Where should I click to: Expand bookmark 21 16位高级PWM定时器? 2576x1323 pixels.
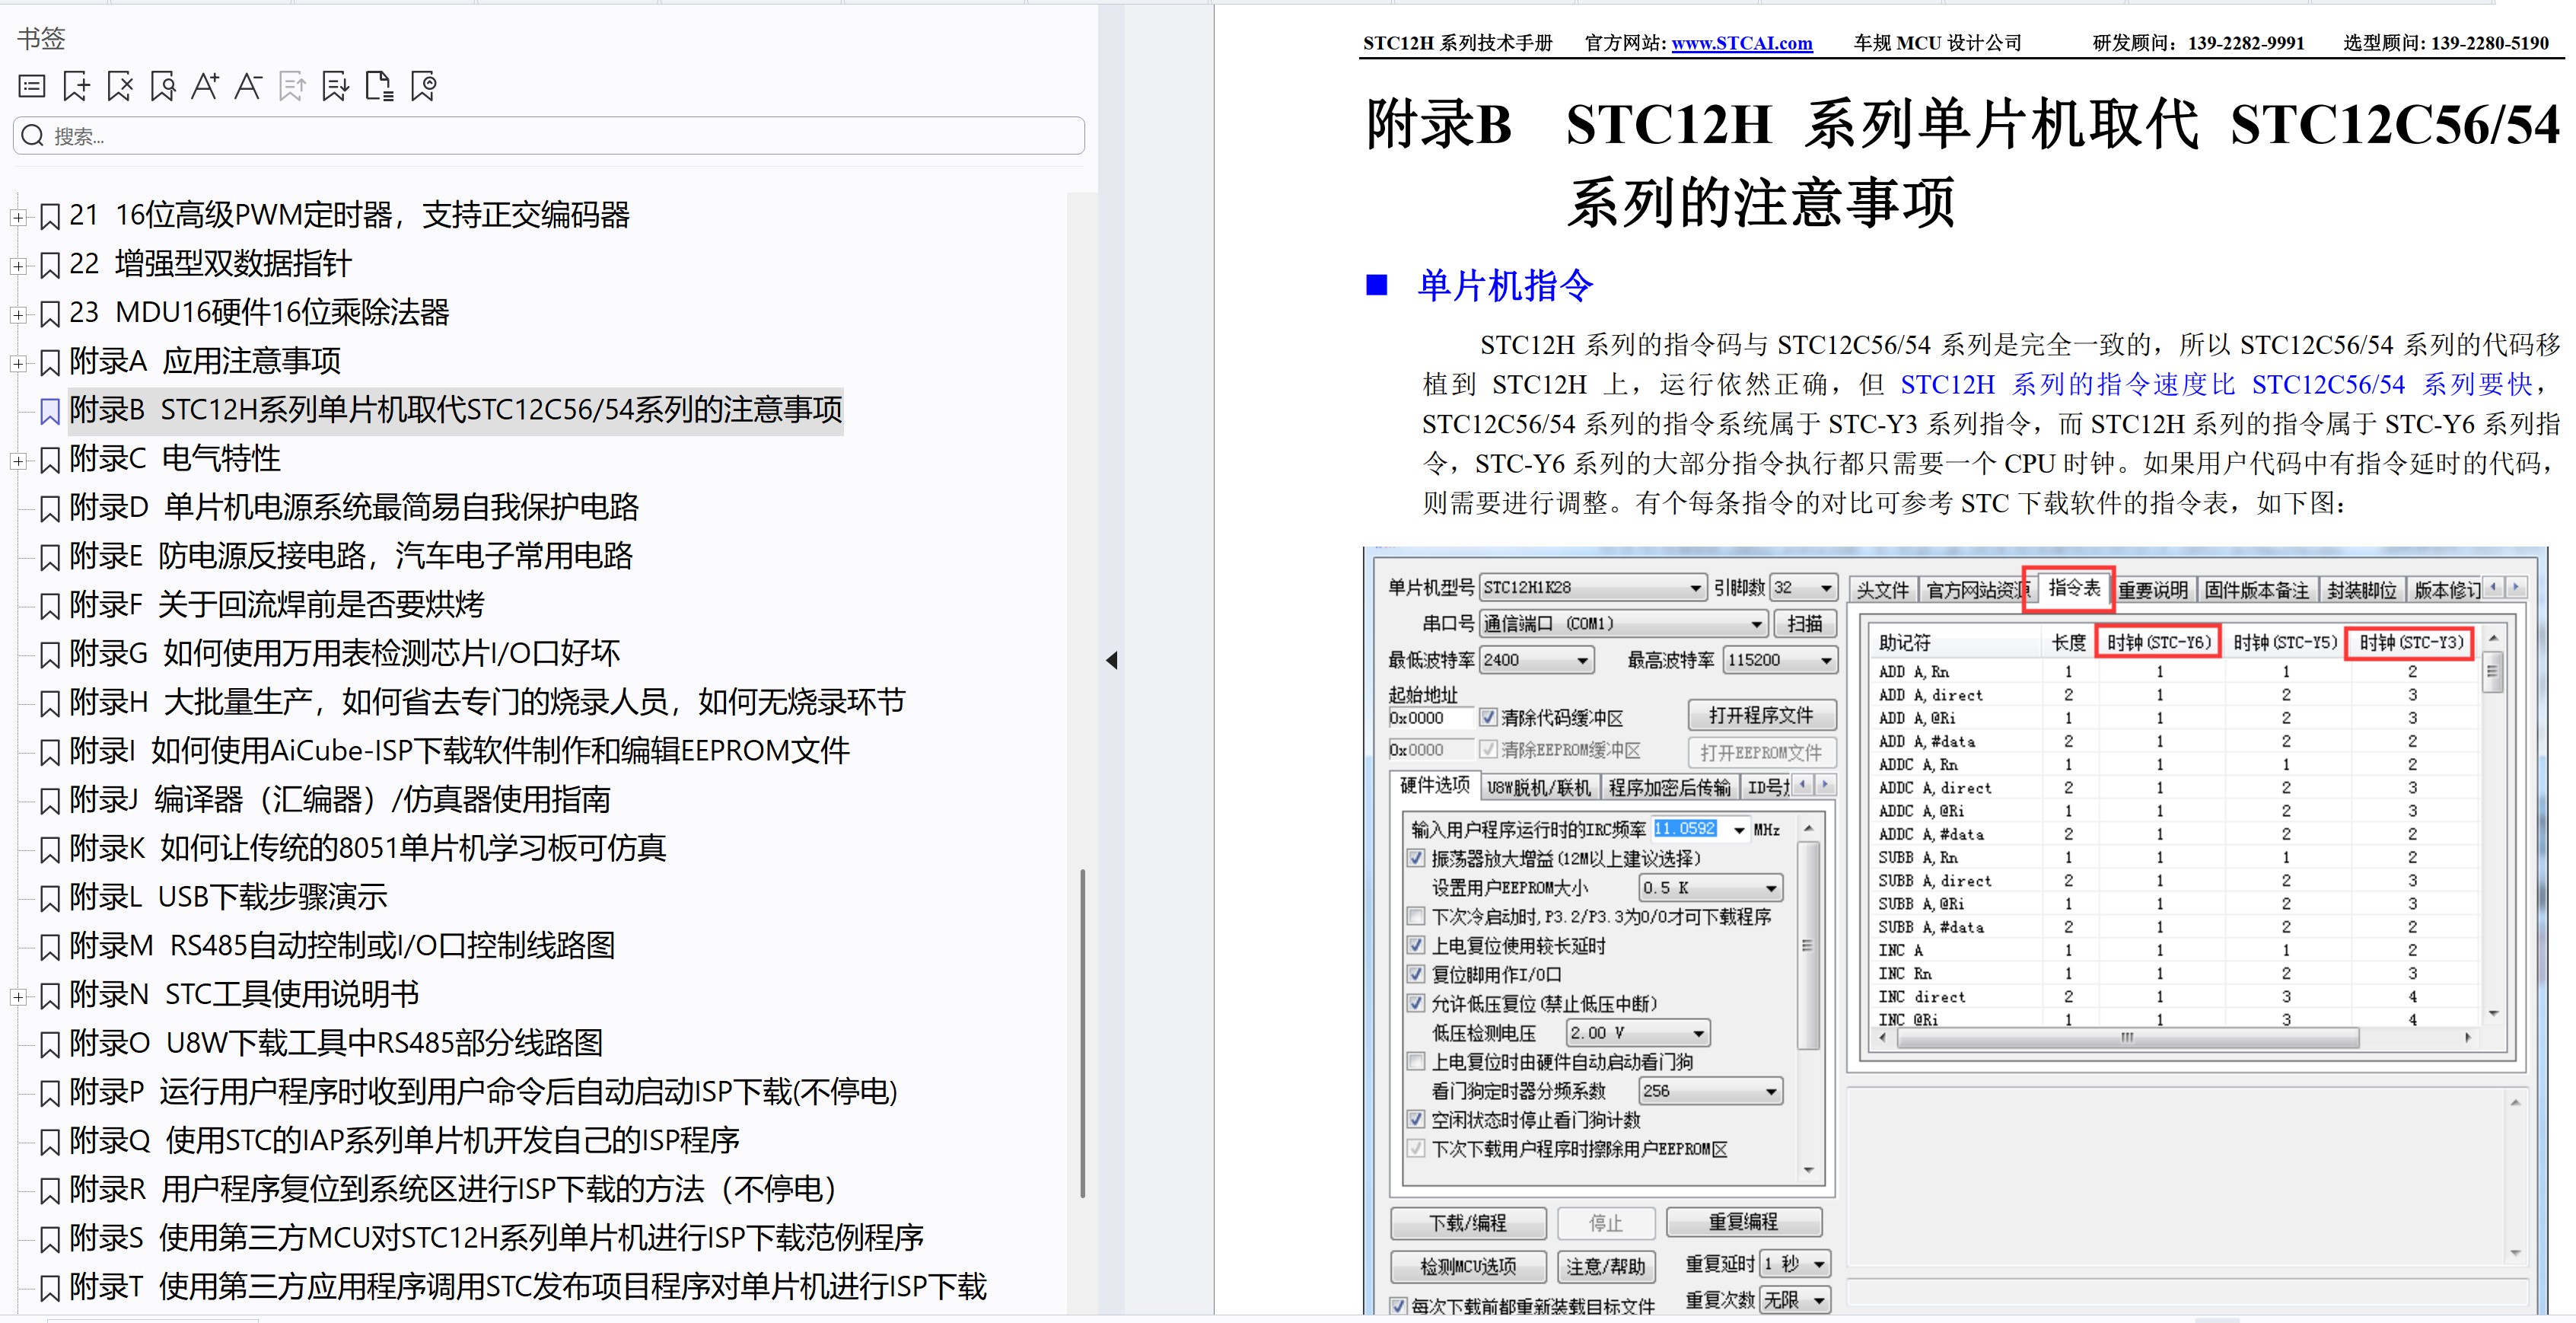[x=18, y=217]
